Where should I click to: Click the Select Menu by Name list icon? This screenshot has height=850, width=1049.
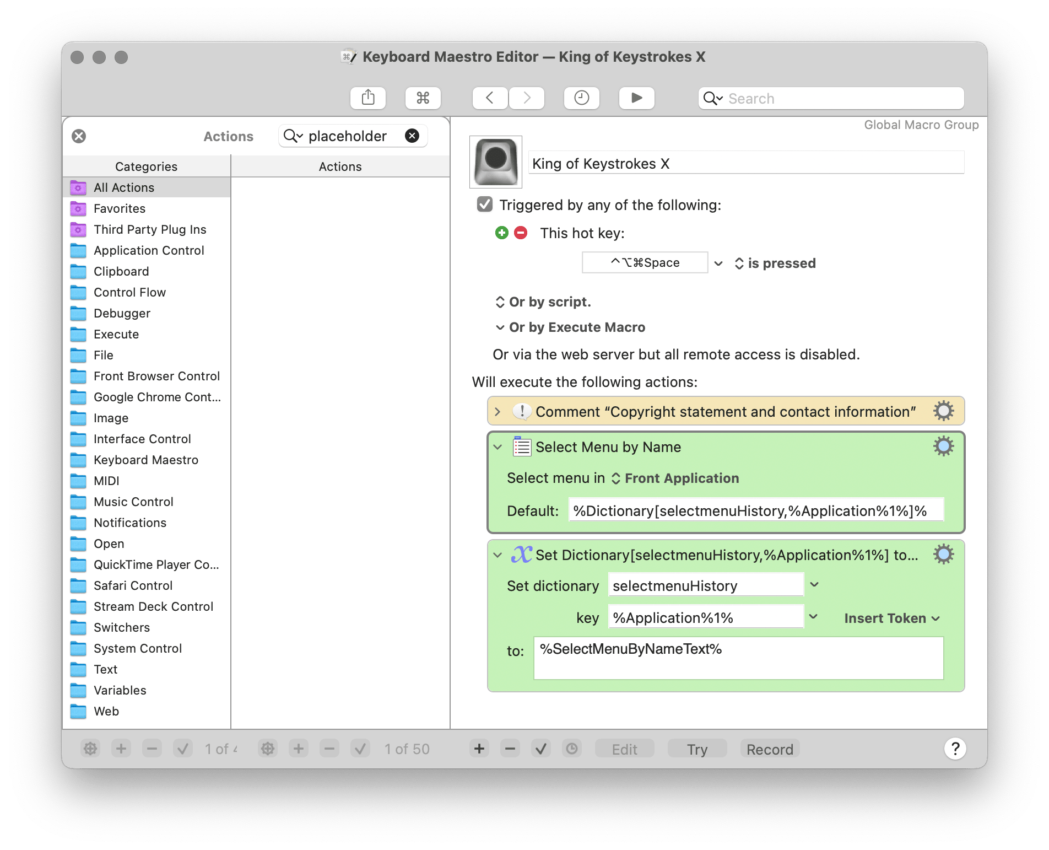pyautogui.click(x=522, y=446)
